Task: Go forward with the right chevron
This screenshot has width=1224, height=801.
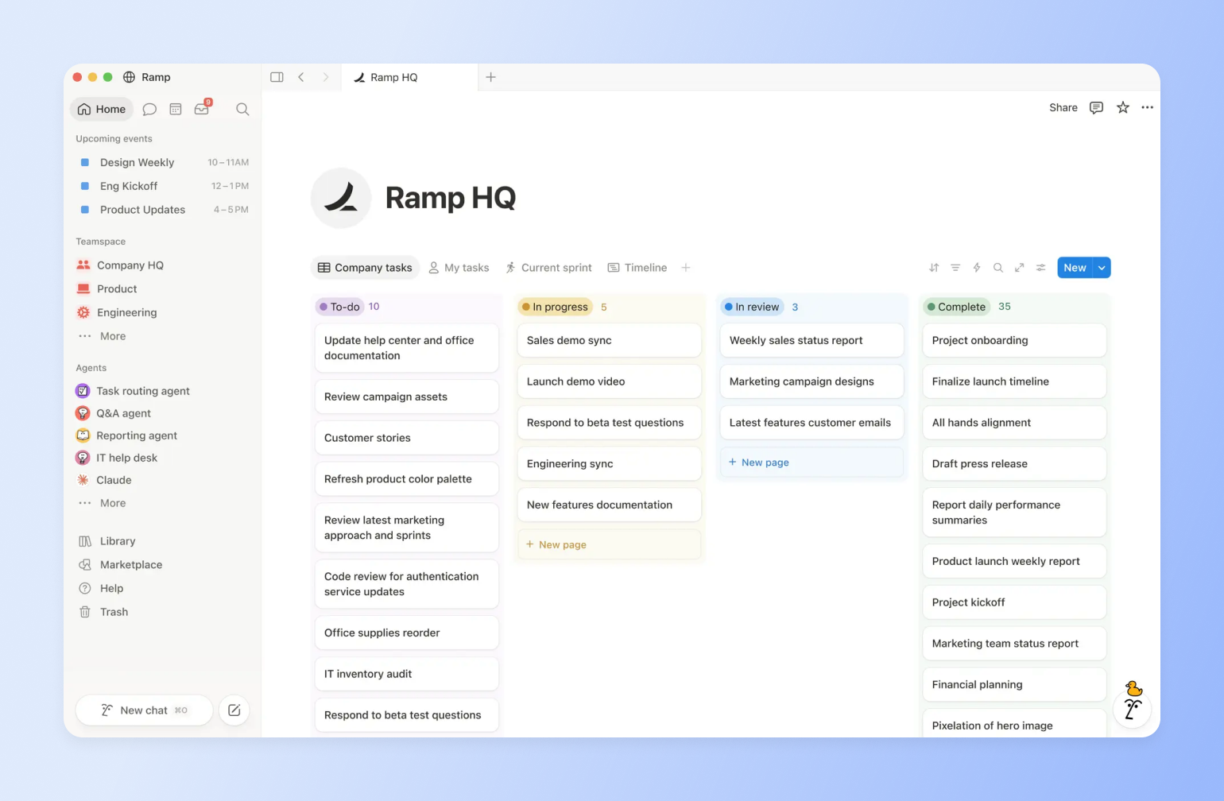Action: point(325,77)
